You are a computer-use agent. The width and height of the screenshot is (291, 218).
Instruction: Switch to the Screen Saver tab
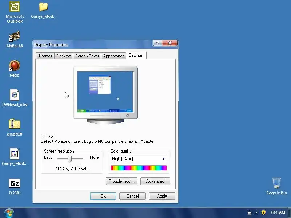coord(87,56)
